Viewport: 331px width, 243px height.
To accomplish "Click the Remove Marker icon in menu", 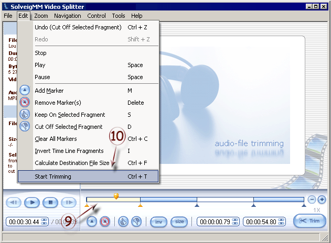I will pos(25,102).
